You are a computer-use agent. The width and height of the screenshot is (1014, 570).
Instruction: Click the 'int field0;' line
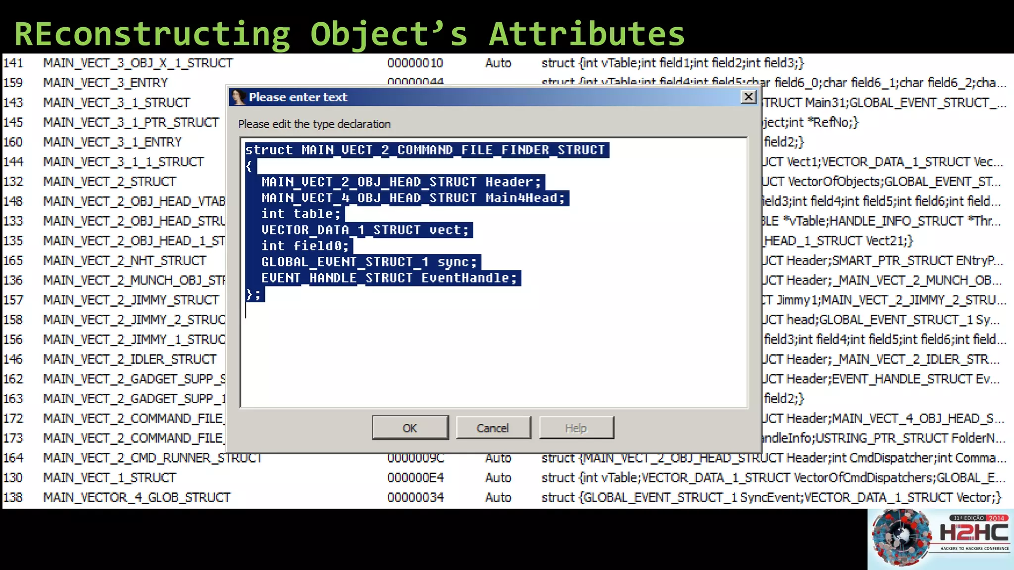(x=305, y=246)
